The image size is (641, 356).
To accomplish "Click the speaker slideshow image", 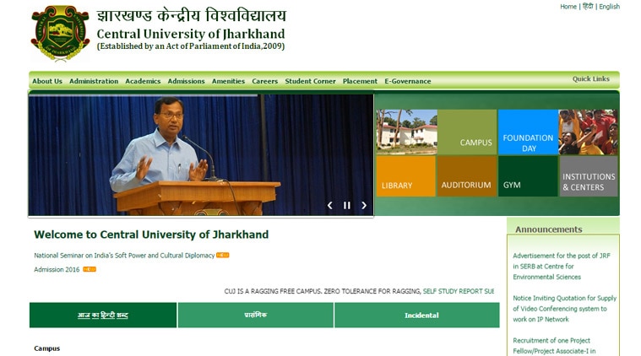I will [201, 155].
